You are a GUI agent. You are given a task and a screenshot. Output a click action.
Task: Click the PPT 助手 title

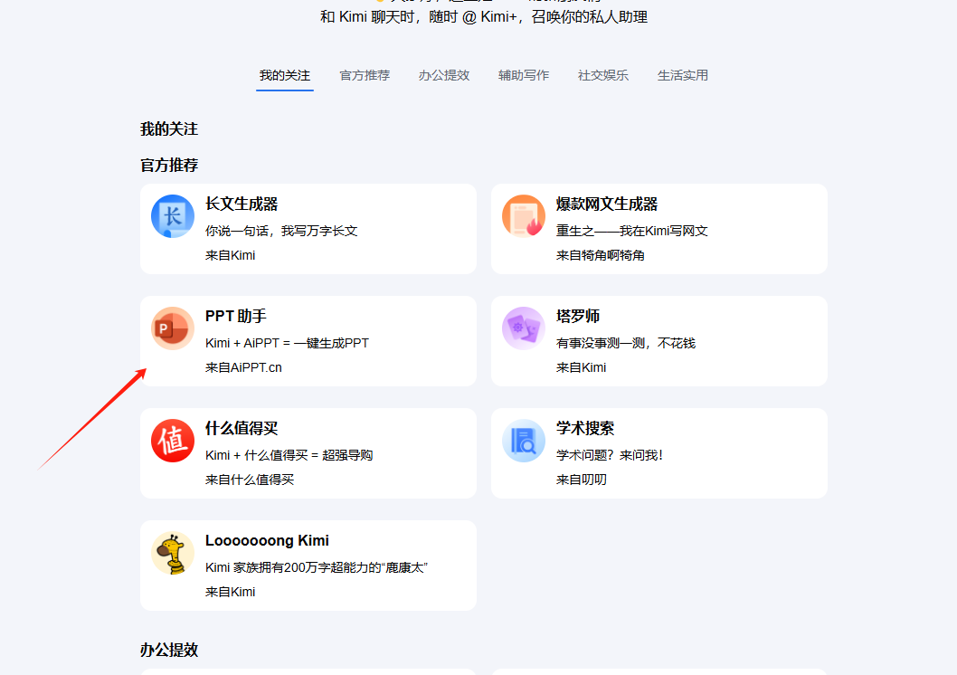tap(235, 316)
